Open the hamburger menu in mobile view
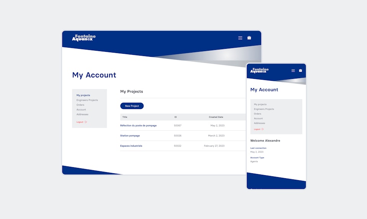This screenshot has width=367, height=219. (293, 70)
